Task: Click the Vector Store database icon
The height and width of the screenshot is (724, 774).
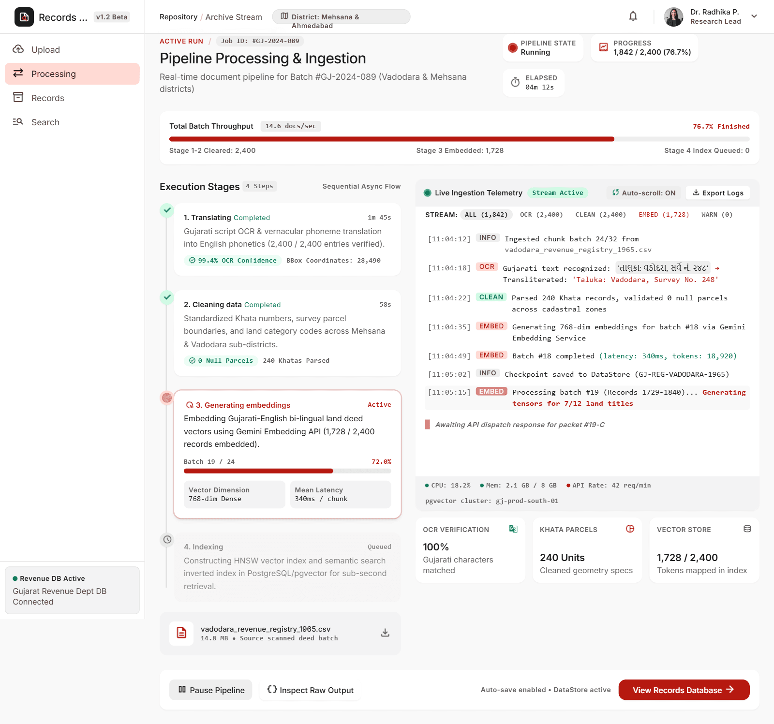Action: click(x=747, y=529)
